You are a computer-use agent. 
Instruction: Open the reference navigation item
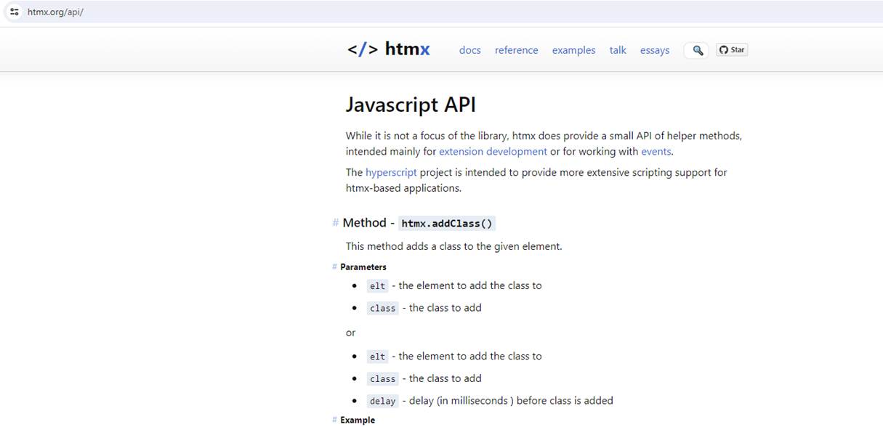pyautogui.click(x=517, y=50)
